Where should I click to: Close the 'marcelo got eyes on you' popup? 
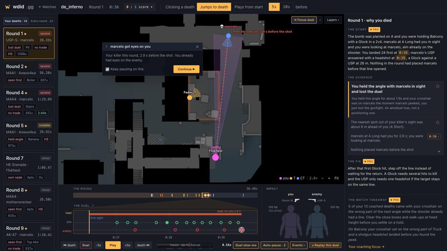point(197,47)
